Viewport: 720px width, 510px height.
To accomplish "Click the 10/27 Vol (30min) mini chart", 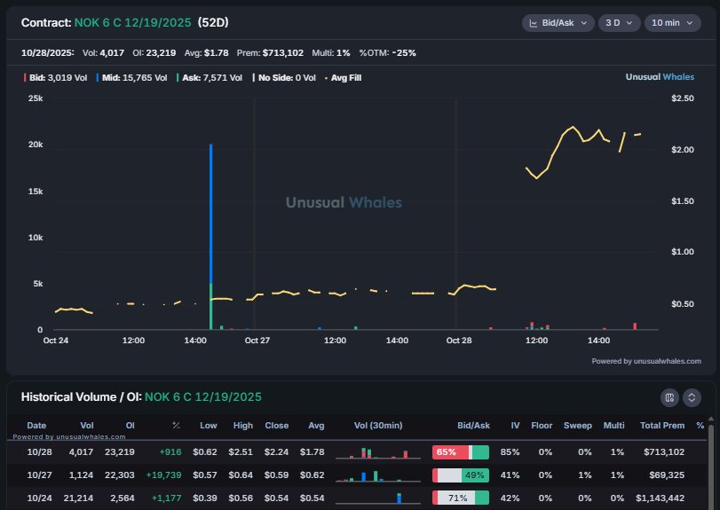I will click(x=376, y=475).
